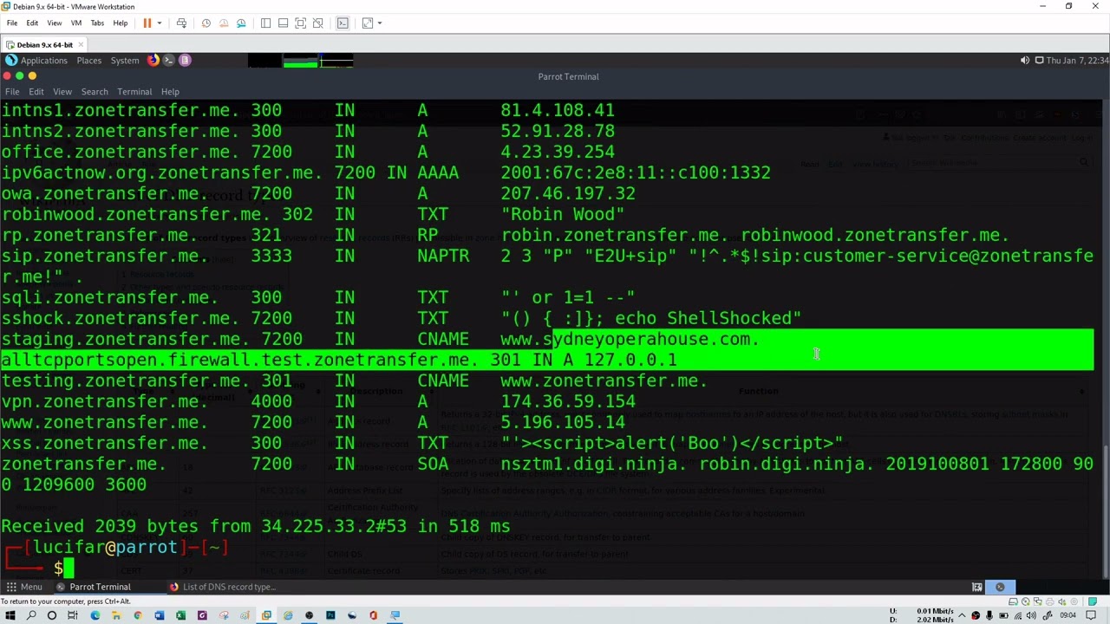Click the VMware hard disk device status icon
The height and width of the screenshot is (624, 1110).
1013,601
